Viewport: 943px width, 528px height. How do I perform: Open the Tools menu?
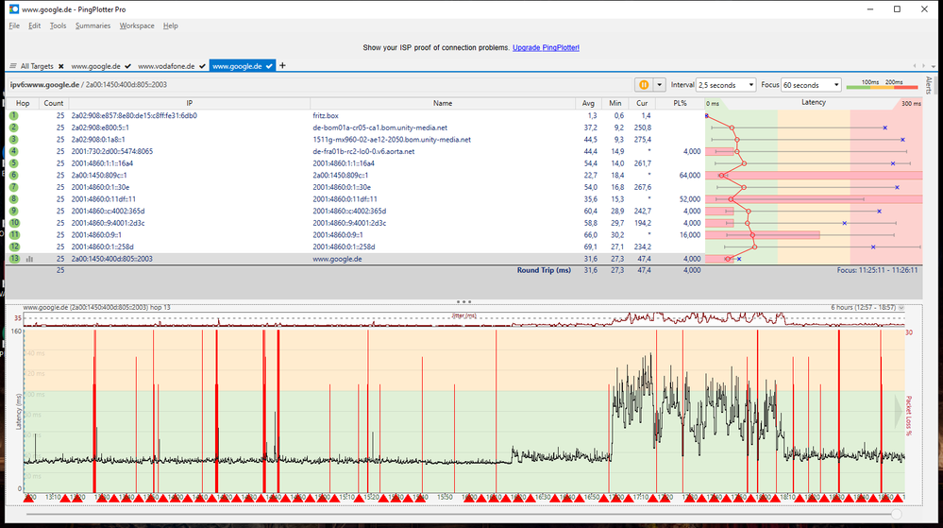[58, 26]
